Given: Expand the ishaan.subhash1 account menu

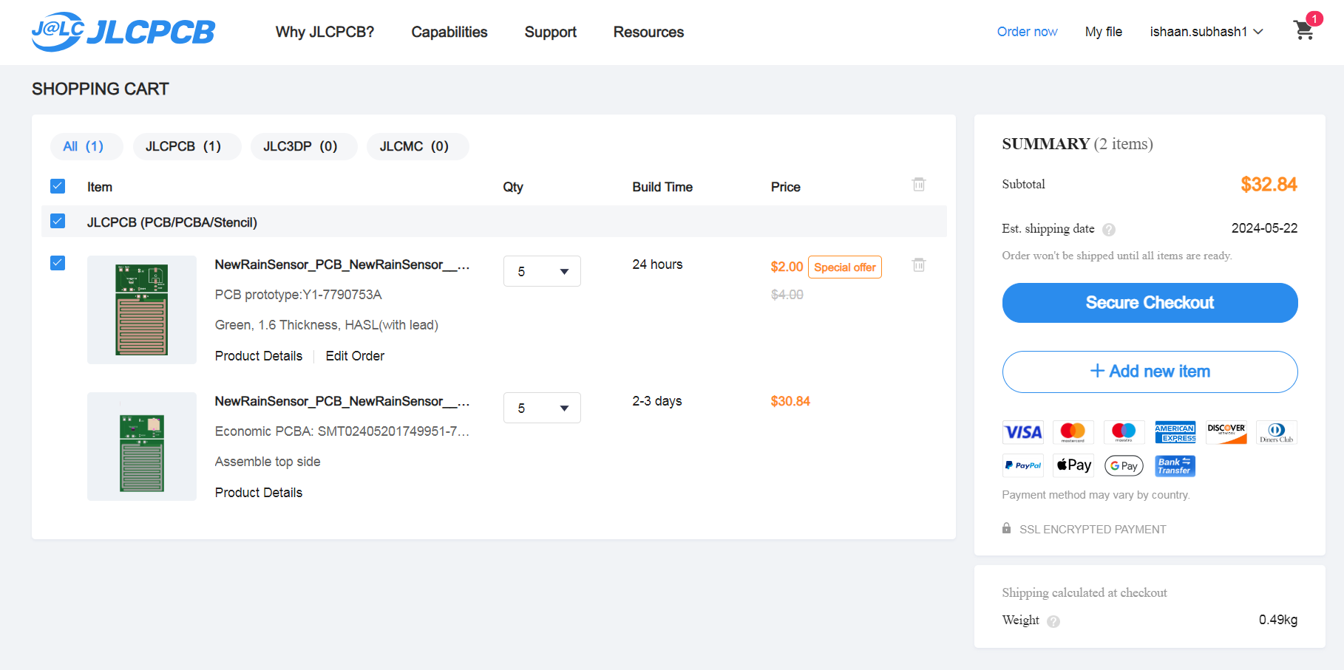Looking at the screenshot, I should click(1206, 32).
